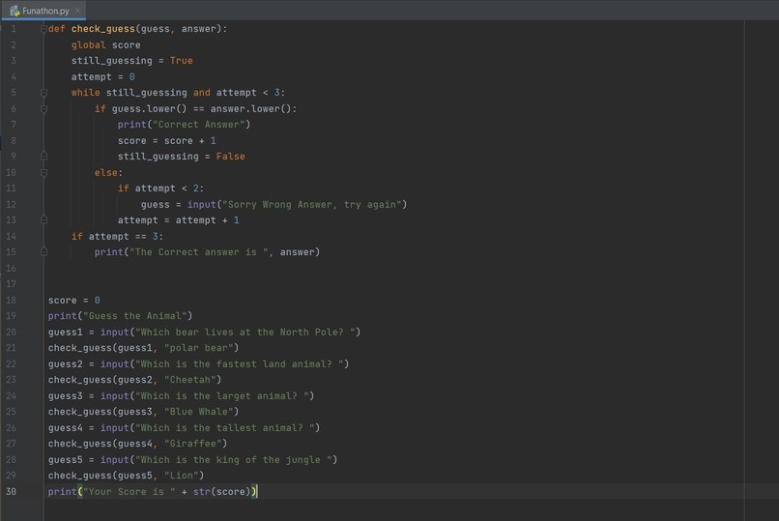The width and height of the screenshot is (779, 521).
Task: Click the North Pole question string
Action: [245, 332]
